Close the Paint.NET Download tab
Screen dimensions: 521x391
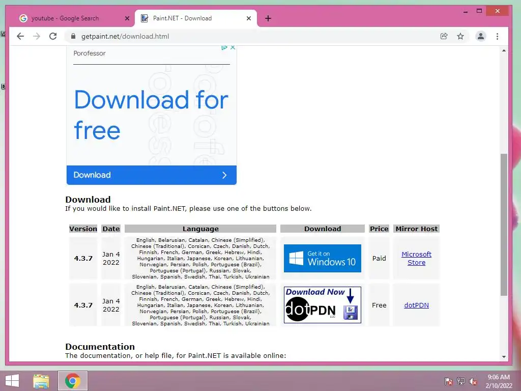pos(248,19)
